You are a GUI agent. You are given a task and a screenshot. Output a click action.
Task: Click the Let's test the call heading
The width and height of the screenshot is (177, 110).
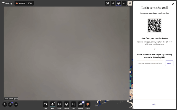click(155, 8)
